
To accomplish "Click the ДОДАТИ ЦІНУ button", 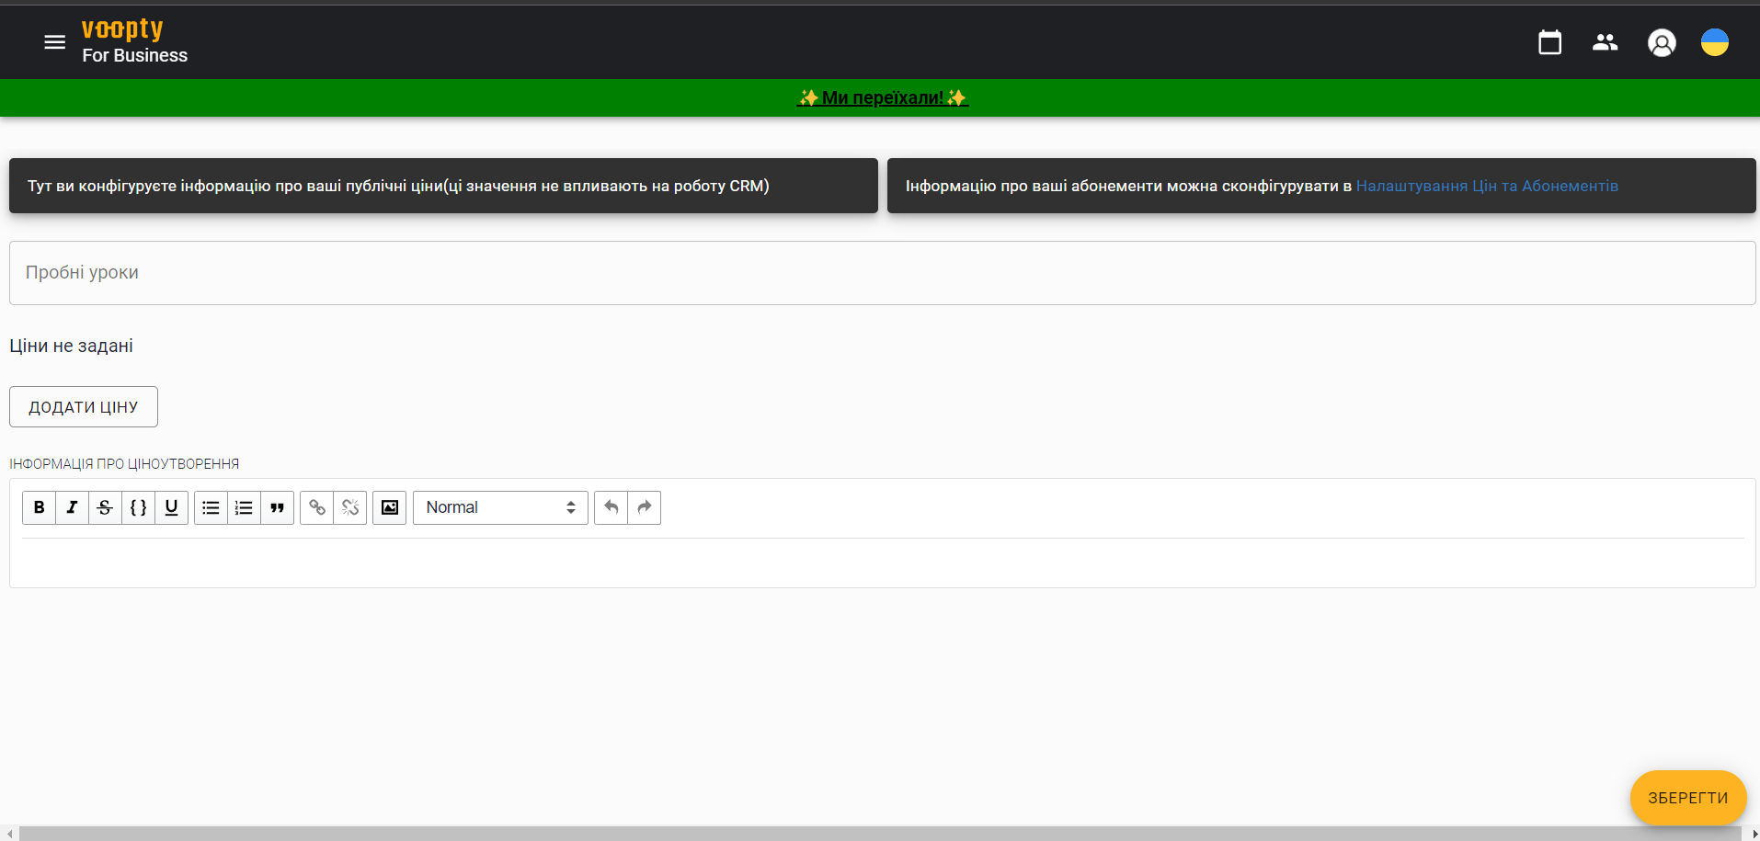I will tap(83, 406).
